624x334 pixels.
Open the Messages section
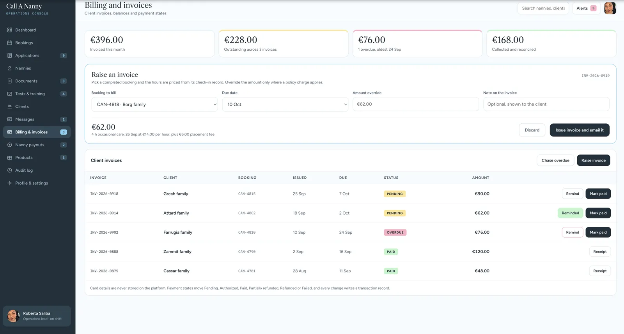[x=37, y=119]
